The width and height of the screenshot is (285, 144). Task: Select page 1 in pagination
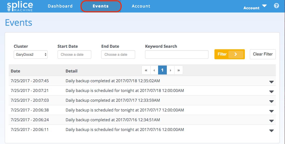click(x=162, y=70)
